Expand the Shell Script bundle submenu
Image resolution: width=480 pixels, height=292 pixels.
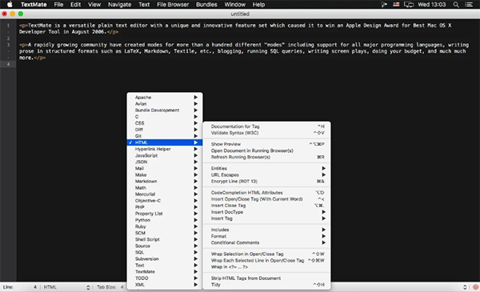click(x=165, y=239)
